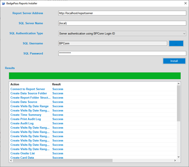Focus the Report Server Address field
Image resolution: width=189 pixels, height=167 pixels.
[122, 13]
